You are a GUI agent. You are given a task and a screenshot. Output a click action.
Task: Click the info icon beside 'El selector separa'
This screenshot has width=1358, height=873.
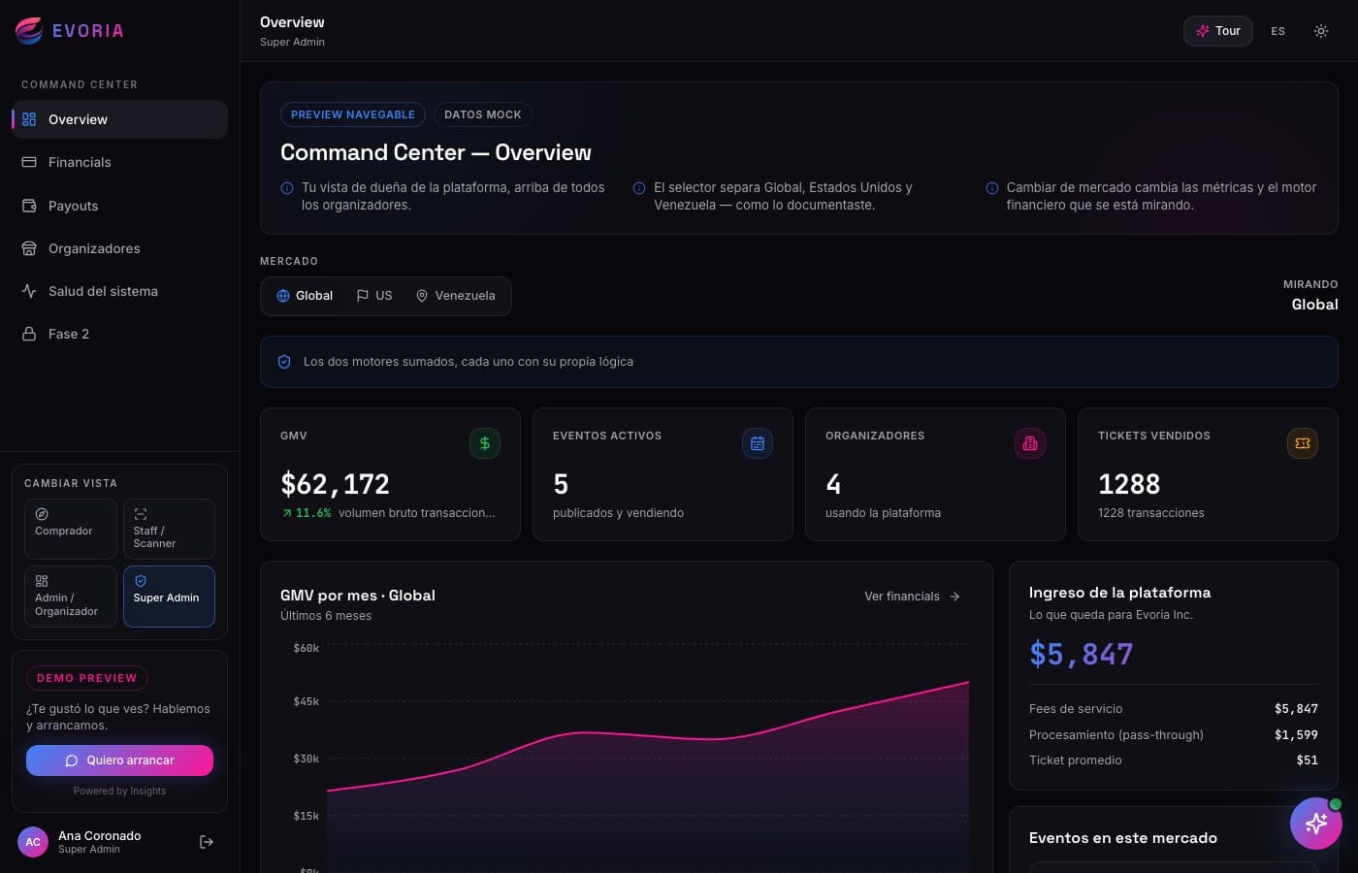pos(639,188)
